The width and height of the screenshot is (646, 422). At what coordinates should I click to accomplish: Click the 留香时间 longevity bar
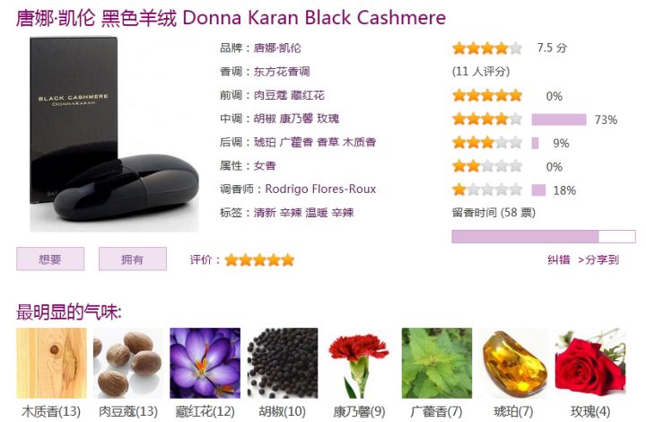pyautogui.click(x=544, y=236)
